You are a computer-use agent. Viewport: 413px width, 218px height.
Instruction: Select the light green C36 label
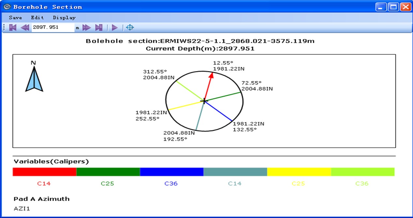[x=362, y=184]
